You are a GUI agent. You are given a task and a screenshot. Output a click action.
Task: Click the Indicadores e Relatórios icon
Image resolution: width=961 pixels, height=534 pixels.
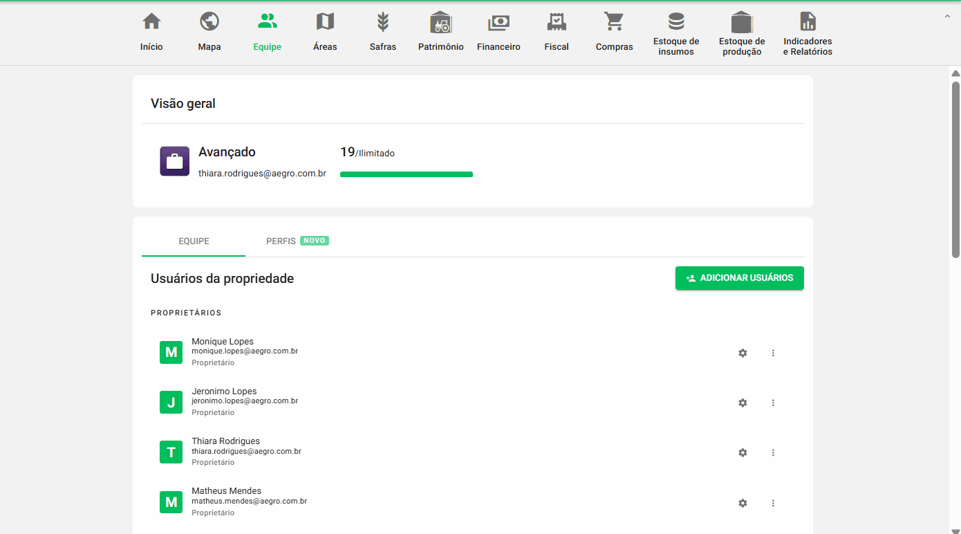click(x=807, y=21)
